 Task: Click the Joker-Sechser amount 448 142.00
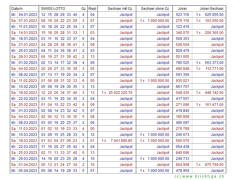pyautogui.click(x=214, y=93)
